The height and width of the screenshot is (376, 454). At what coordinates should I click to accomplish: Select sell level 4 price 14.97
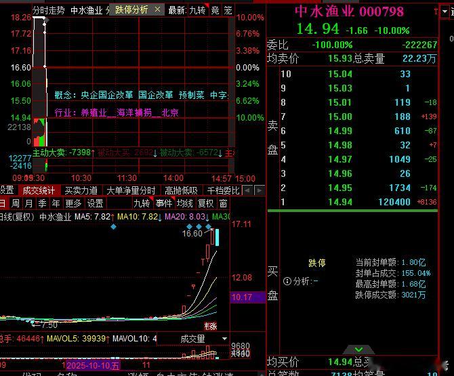point(340,159)
